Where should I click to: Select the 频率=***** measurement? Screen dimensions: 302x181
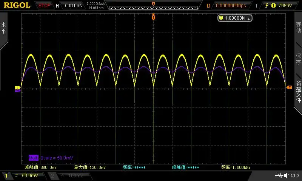pos(134,167)
